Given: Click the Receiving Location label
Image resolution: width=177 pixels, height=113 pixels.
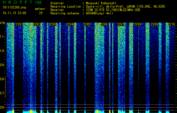Looking at the screenshot, I should [x=66, y=6].
